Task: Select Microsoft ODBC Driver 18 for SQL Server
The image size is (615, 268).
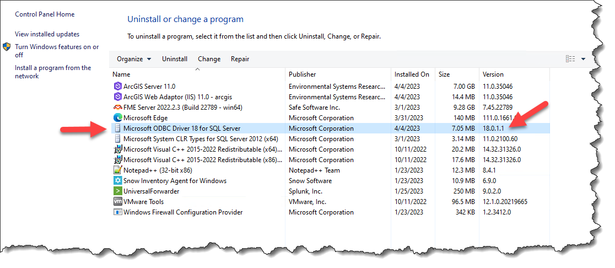Action: tap(181, 128)
